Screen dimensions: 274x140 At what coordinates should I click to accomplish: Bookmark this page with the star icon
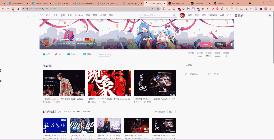click(x=158, y=9)
